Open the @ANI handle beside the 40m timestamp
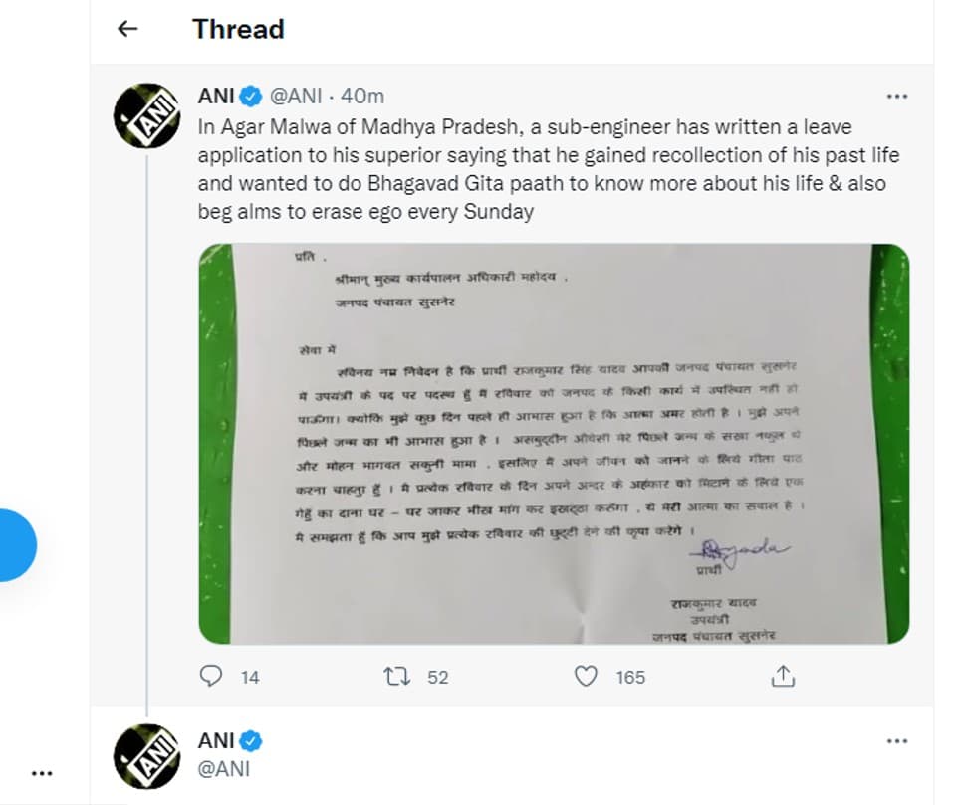Image resolution: width=961 pixels, height=805 pixels. pos(295,97)
